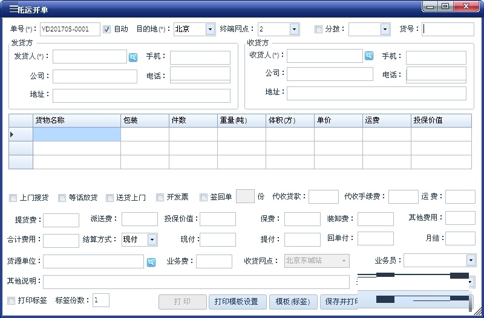Click the sender 地址 input field

coord(142,96)
